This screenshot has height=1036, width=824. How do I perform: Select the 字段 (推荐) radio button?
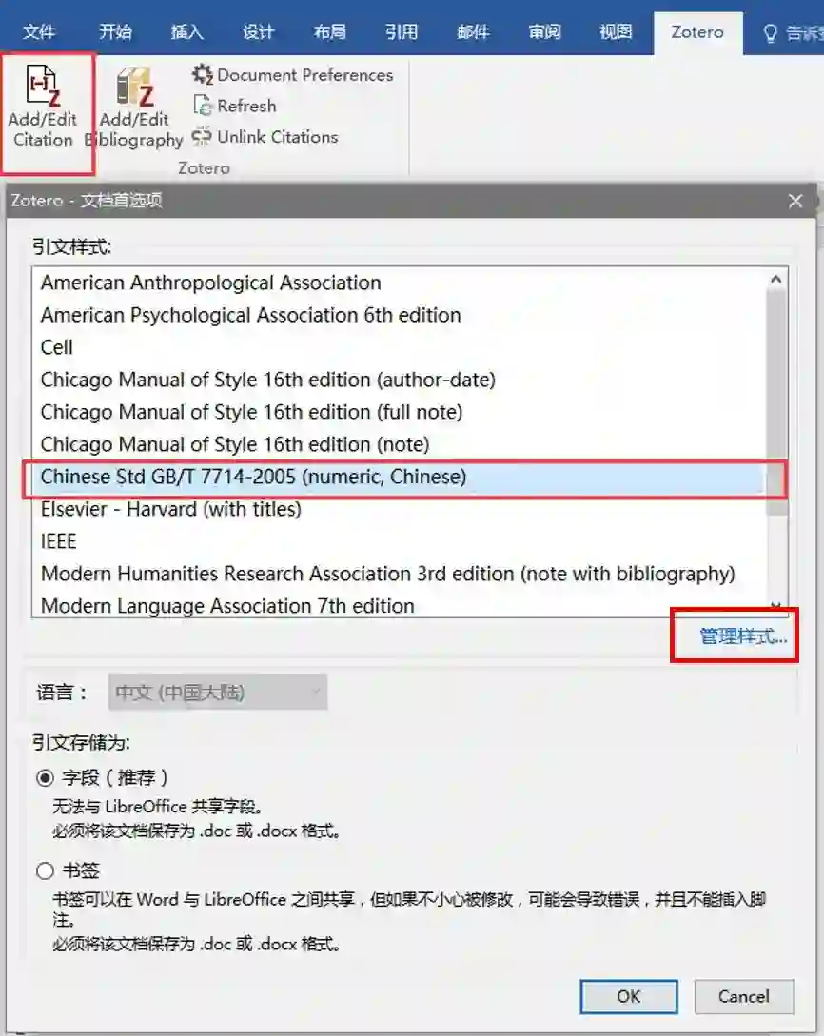45,777
